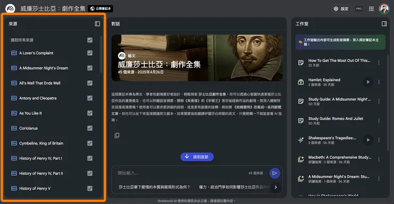Click the study guide icon for Macbeth
Screen dimensions: 394x204
coord(301,159)
